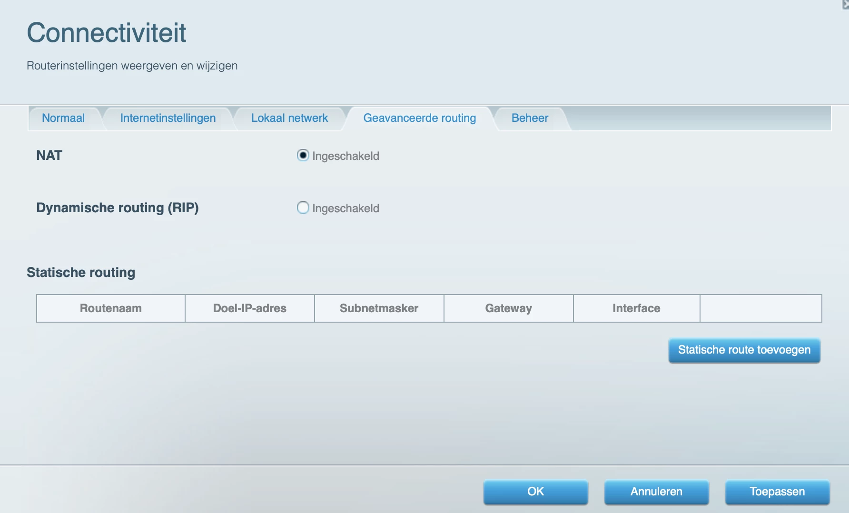Cancel changes with Annuleren button
849x513 pixels.
point(657,492)
